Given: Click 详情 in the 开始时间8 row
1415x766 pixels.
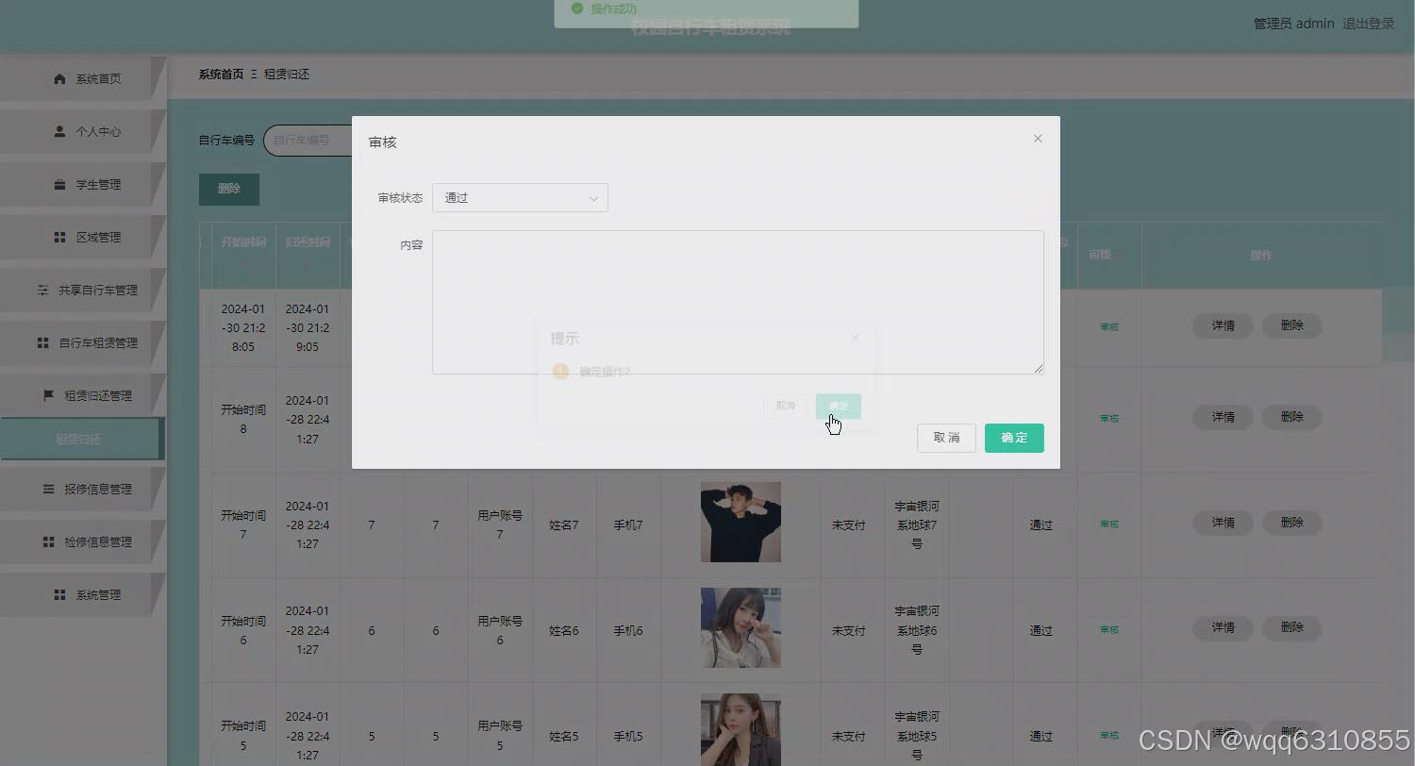Looking at the screenshot, I should point(1223,417).
